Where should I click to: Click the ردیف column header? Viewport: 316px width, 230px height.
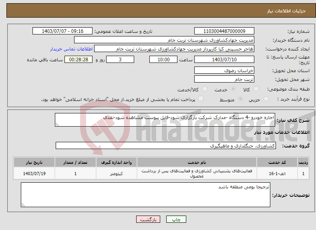(x=303, y=162)
